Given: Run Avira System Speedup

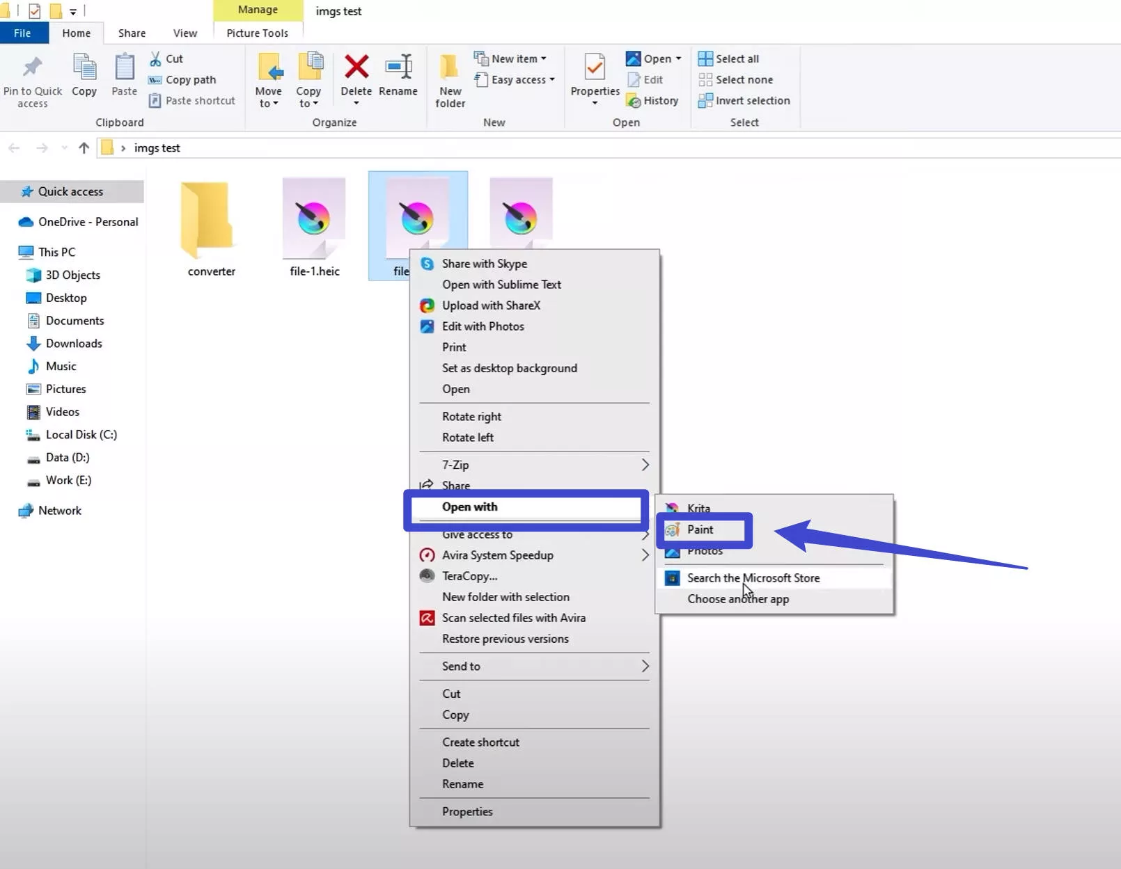Looking at the screenshot, I should (497, 555).
